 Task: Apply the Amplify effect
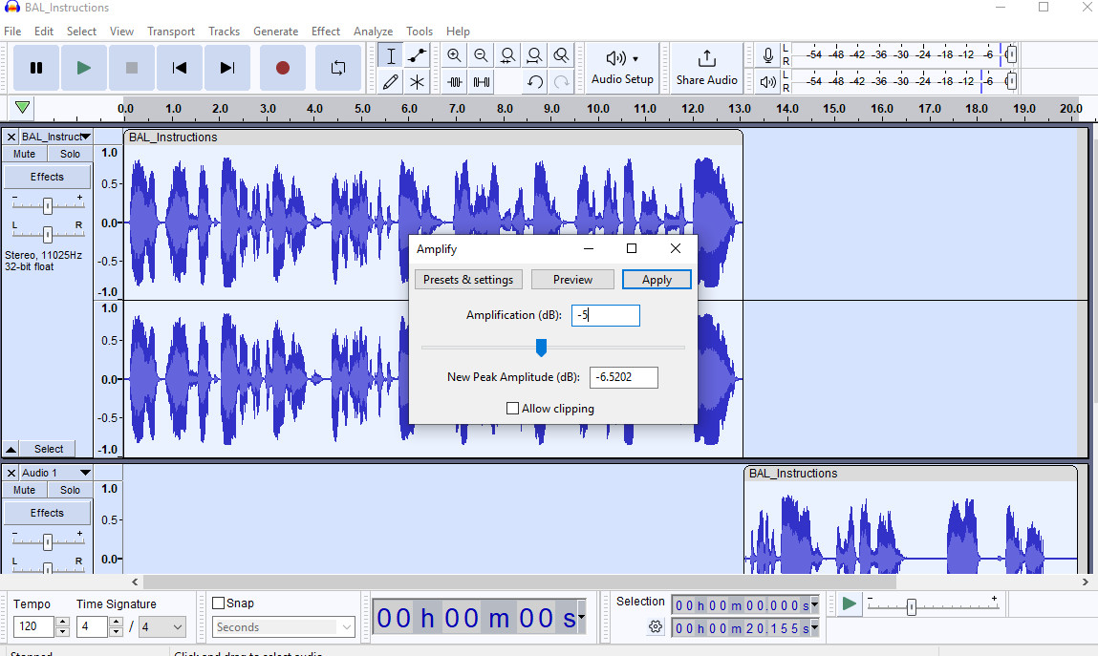pos(657,279)
